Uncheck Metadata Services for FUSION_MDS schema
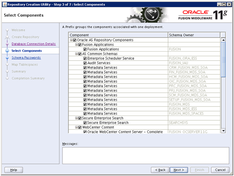This screenshot has height=176, width=234. 85,104
